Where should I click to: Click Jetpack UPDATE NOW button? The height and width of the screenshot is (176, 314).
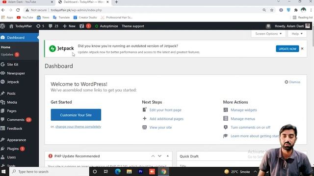pos(288,49)
